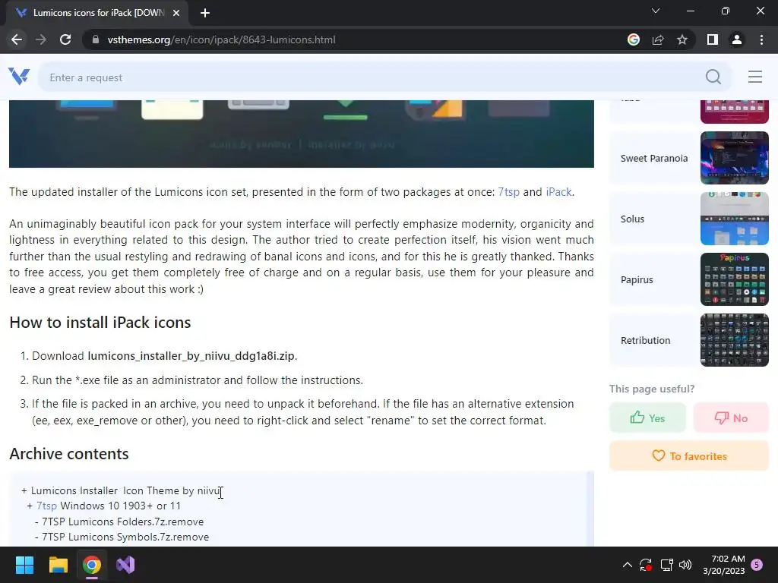Click 'Archive contents' heading
778x583 pixels.
69,454
